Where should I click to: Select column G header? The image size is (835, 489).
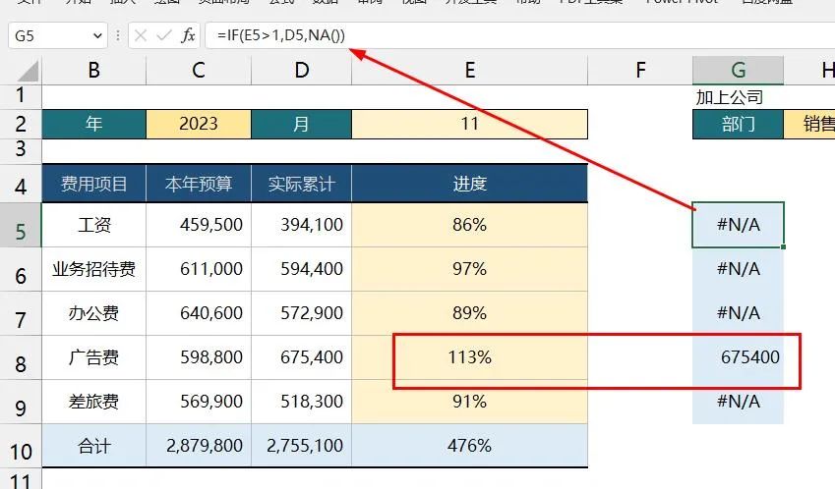click(x=738, y=70)
